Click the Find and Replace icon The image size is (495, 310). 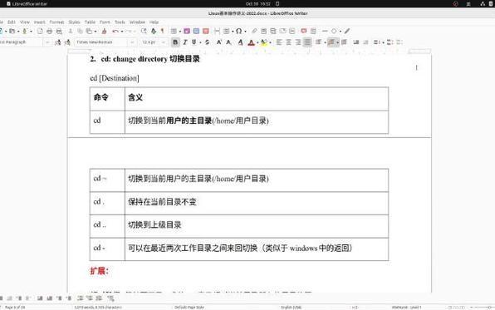144,31
